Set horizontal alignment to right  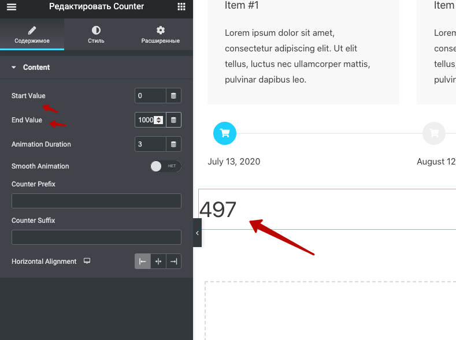coord(173,261)
